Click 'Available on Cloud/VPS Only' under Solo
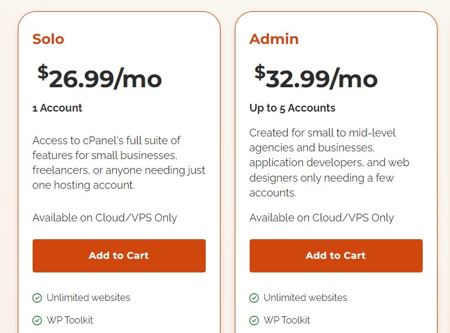Viewport: 450px width, 333px height. 105,217
